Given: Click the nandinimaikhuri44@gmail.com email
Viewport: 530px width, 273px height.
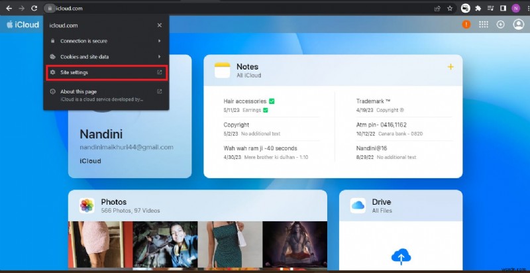Looking at the screenshot, I should [127, 147].
